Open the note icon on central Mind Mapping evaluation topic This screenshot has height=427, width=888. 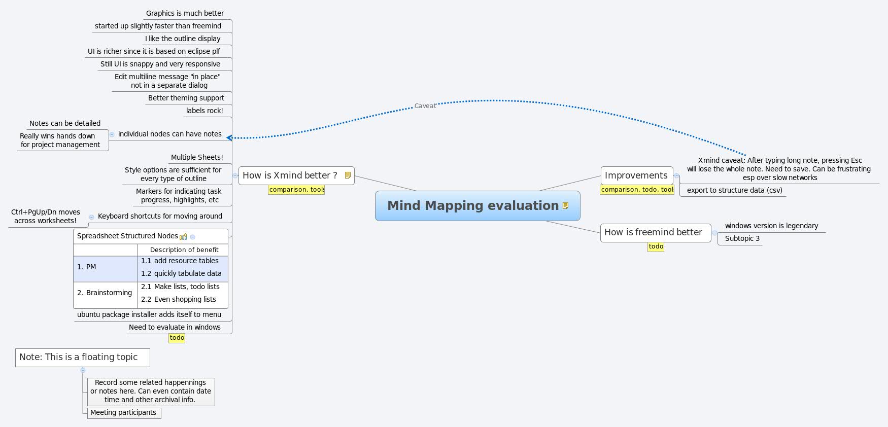click(x=565, y=206)
